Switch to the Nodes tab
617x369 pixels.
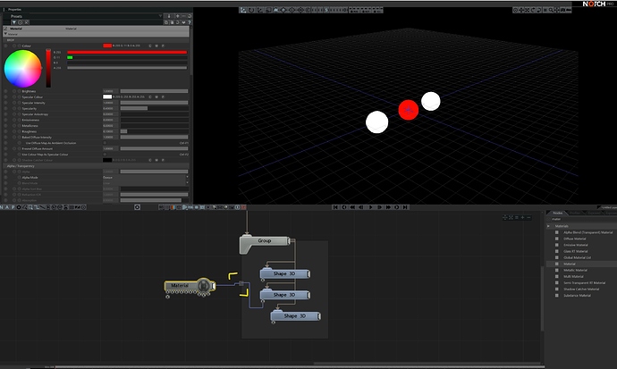coord(557,213)
